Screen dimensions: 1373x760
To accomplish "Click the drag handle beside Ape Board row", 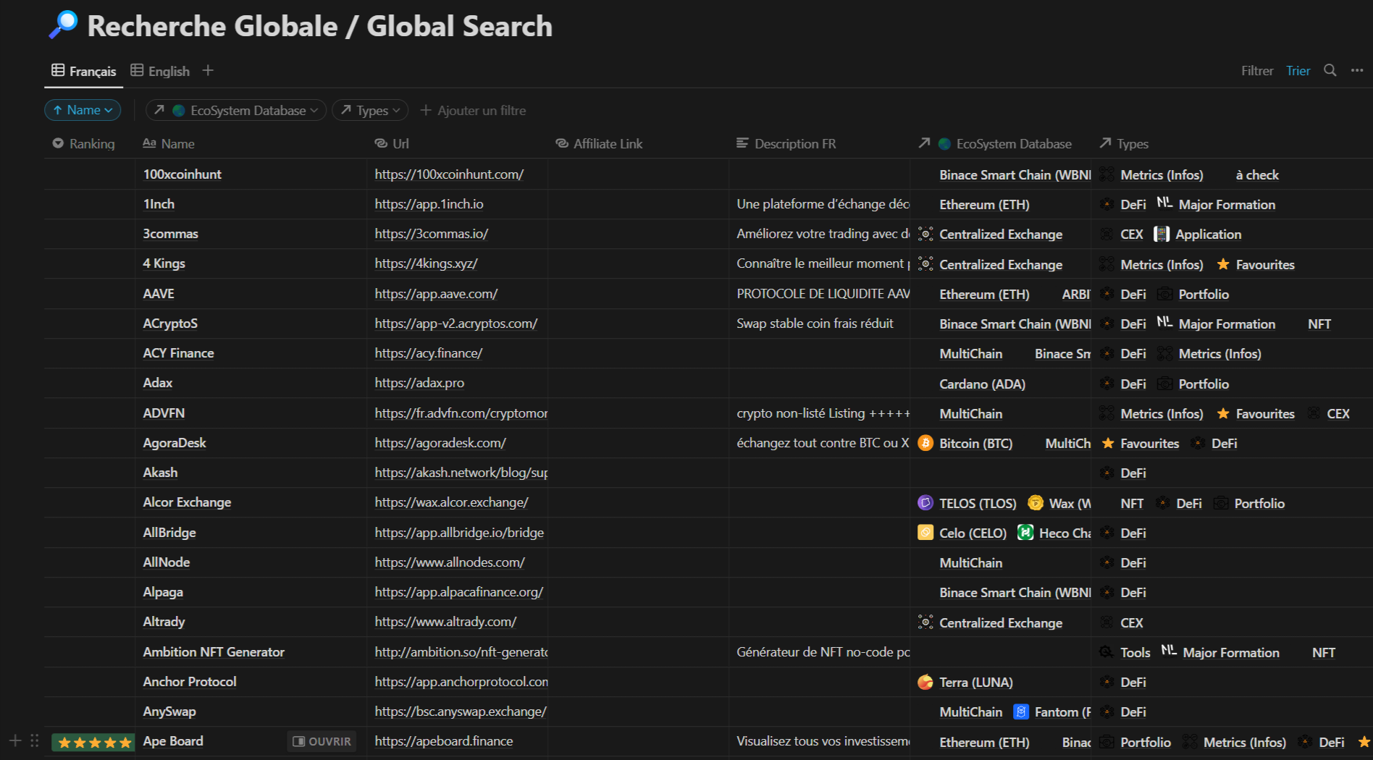I will [35, 740].
